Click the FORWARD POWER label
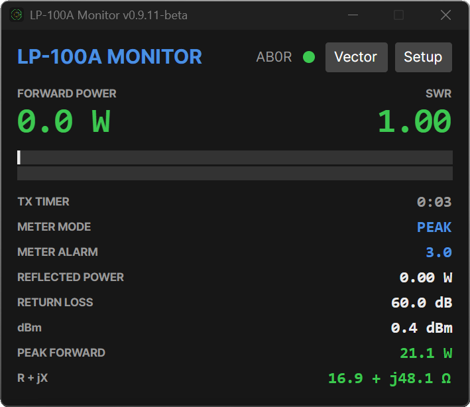This screenshot has height=407, width=470. pyautogui.click(x=66, y=93)
